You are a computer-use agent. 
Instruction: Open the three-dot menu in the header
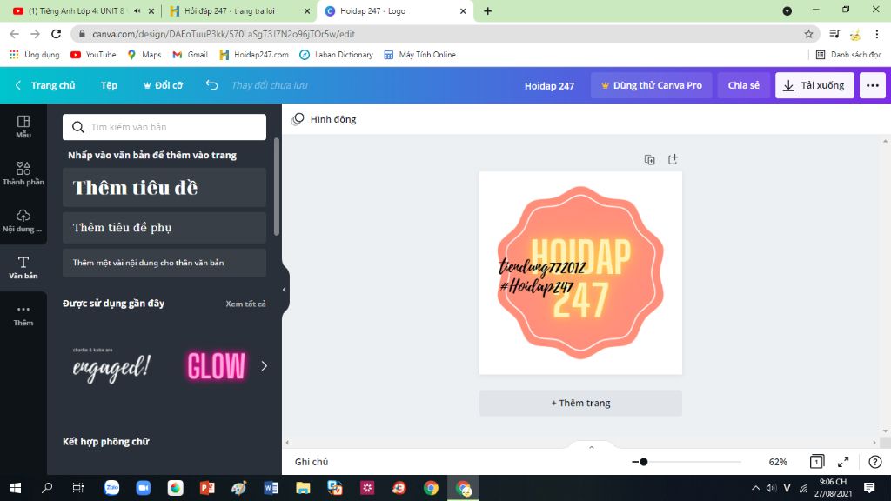click(x=872, y=85)
